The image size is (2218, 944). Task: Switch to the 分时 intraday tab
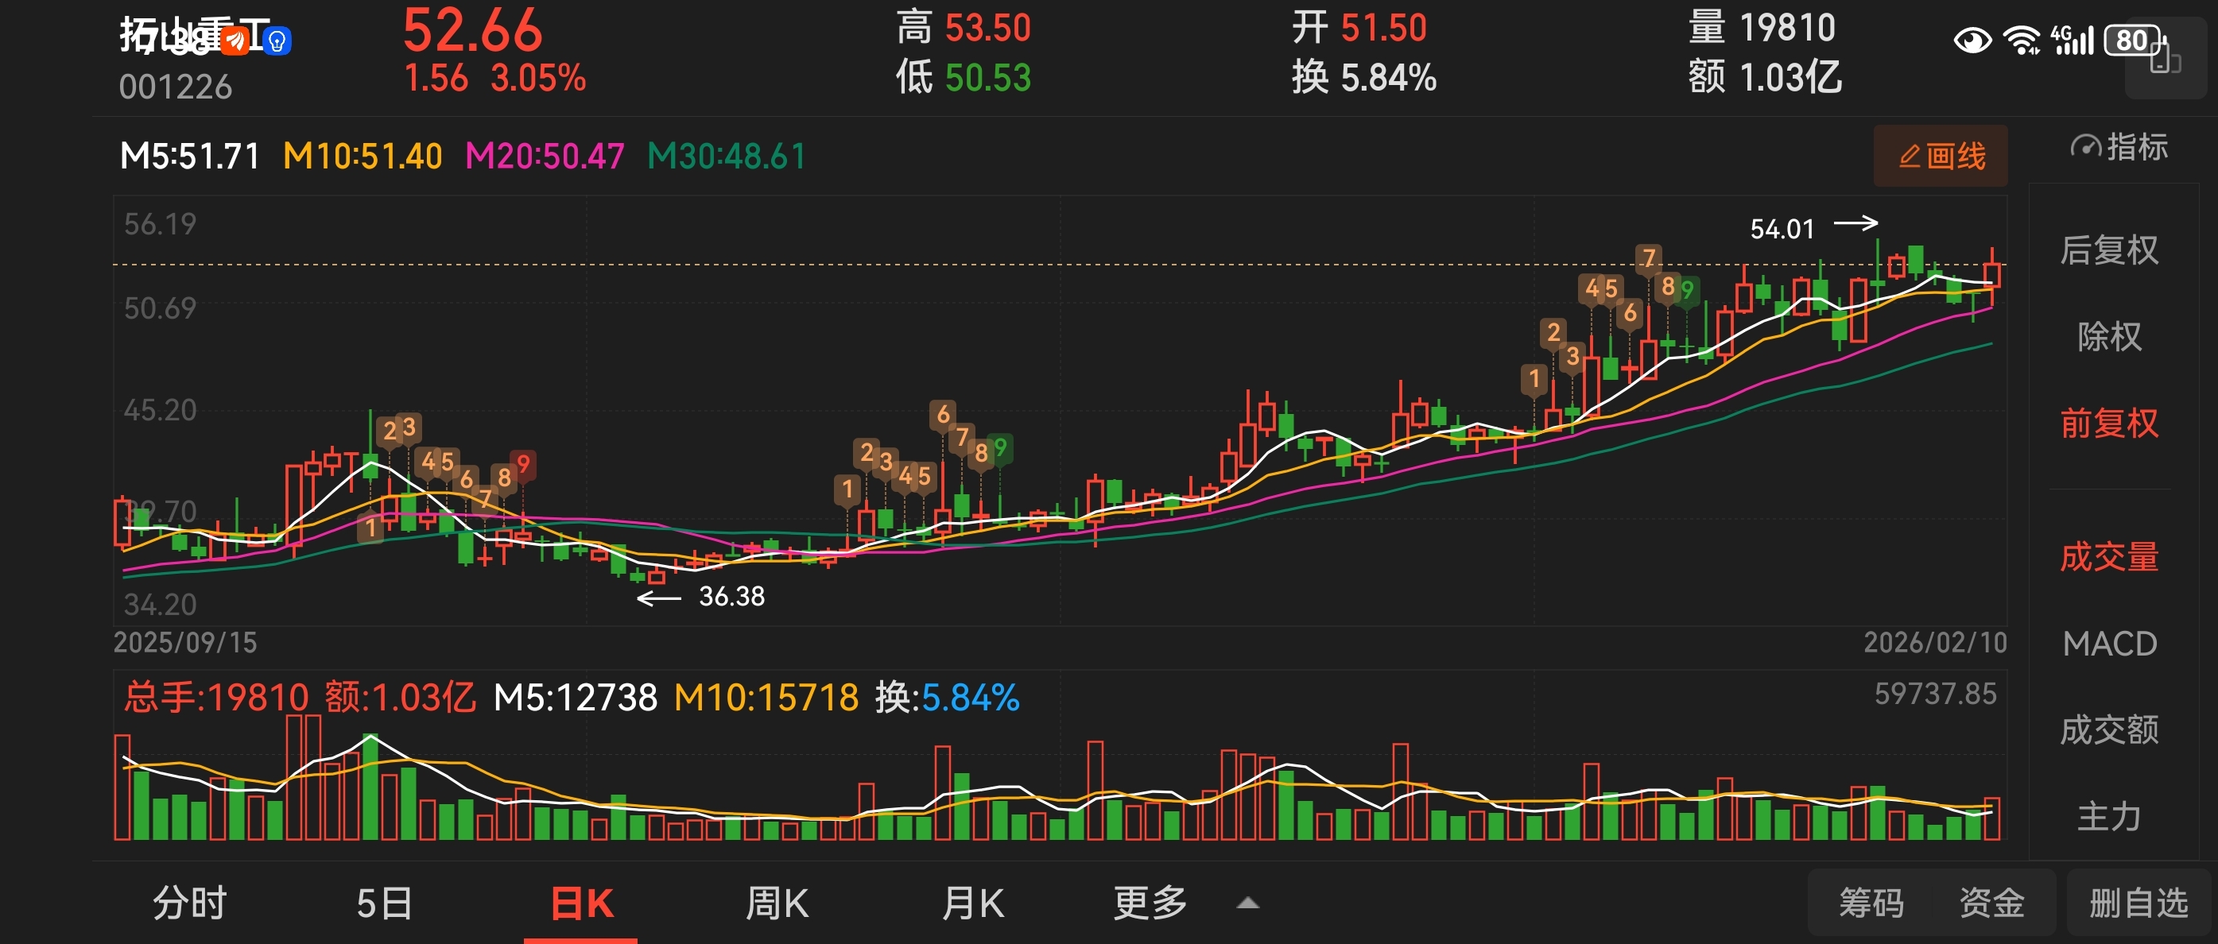(x=189, y=903)
